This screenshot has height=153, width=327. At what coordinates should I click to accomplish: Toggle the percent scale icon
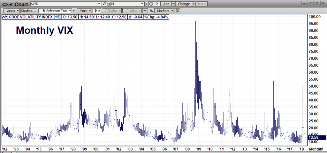pyautogui.click(x=151, y=11)
